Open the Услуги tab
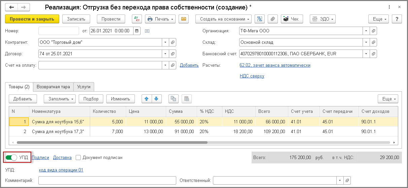Image resolution: width=408 pixels, height=188 pixels. (x=84, y=87)
